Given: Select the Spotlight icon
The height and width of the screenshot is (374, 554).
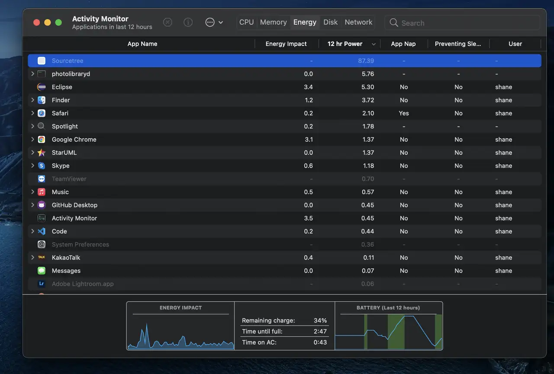Looking at the screenshot, I should pyautogui.click(x=42, y=126).
